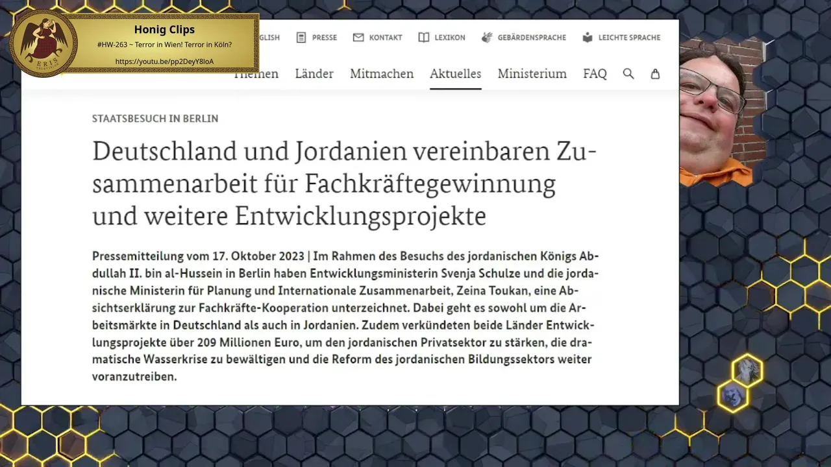
Task: Click the Lexikon book icon
Action: coord(424,38)
